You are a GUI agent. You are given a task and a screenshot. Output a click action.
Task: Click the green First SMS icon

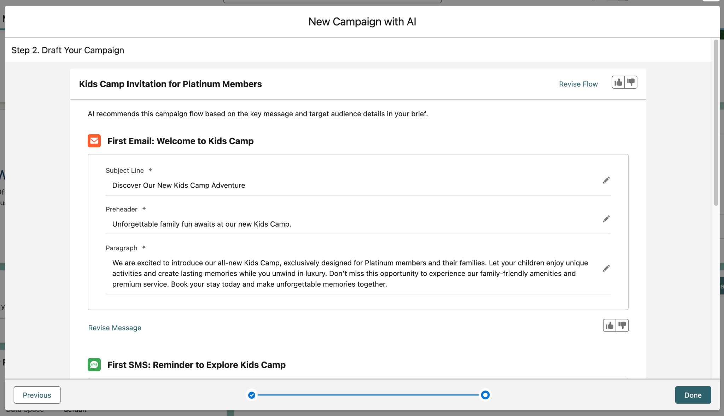click(94, 364)
